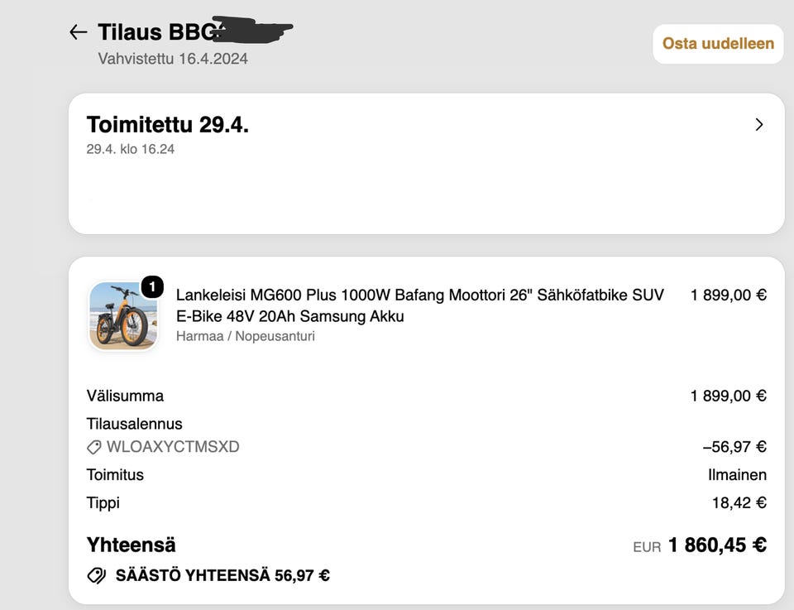Click the Tippi amount 18,42 €

739,502
